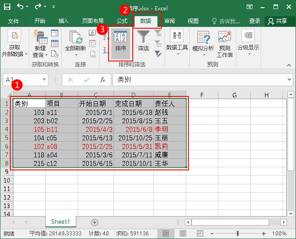296x239 pixels.
Task: Undo the last action
Action: pyautogui.click(x=20, y=7)
